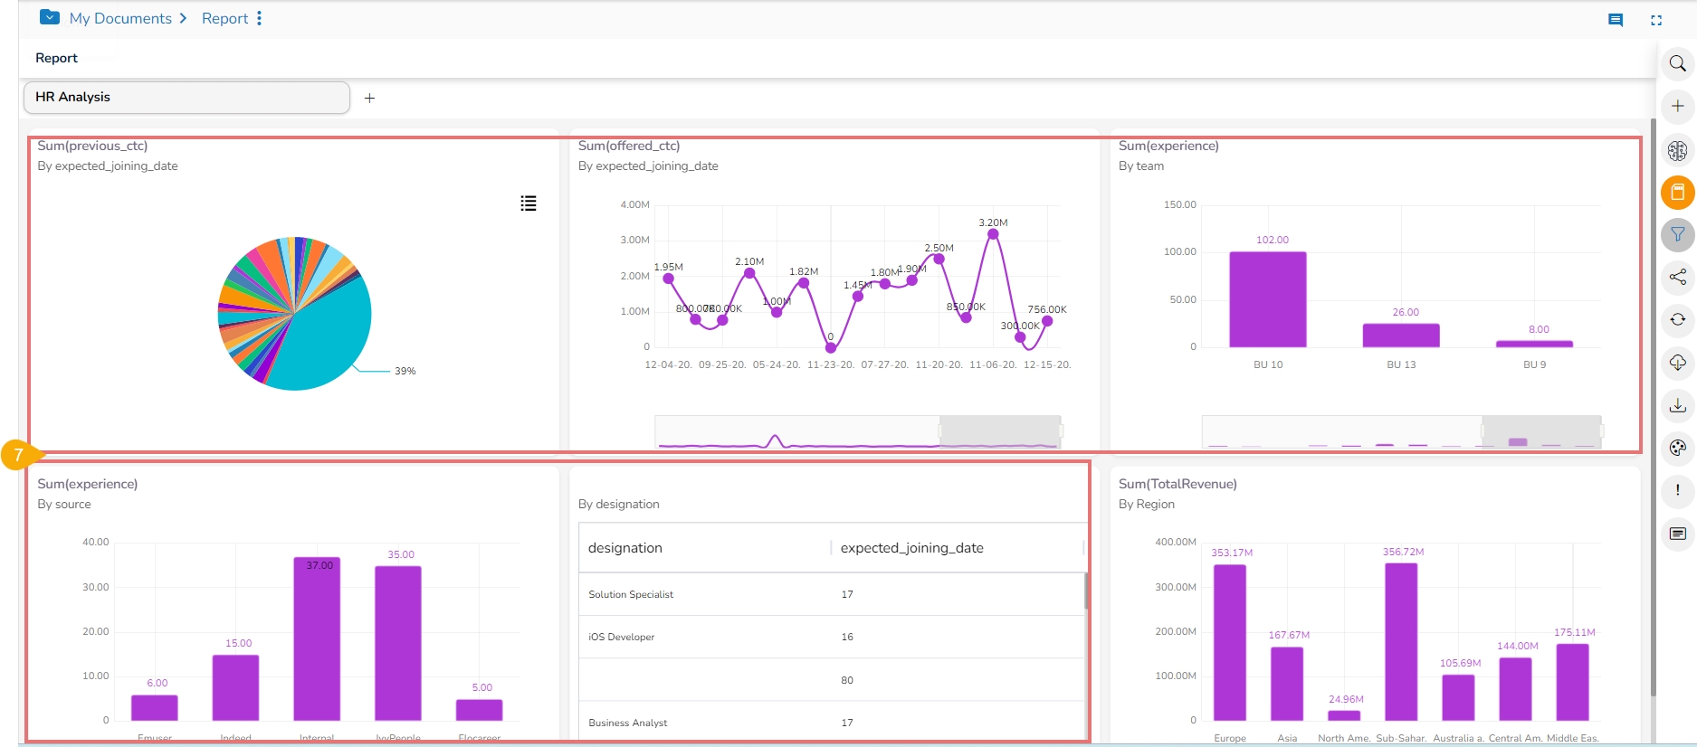Image resolution: width=1697 pixels, height=747 pixels.
Task: Open the Report three-dot options menu
Action: (x=260, y=18)
